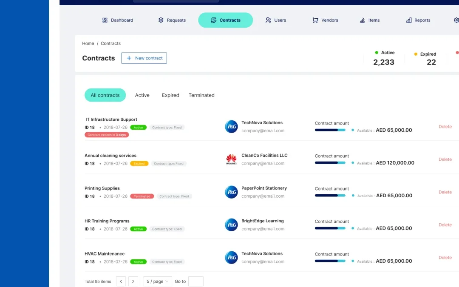Open the settings gear icon
The image size is (459, 287).
(x=456, y=20)
